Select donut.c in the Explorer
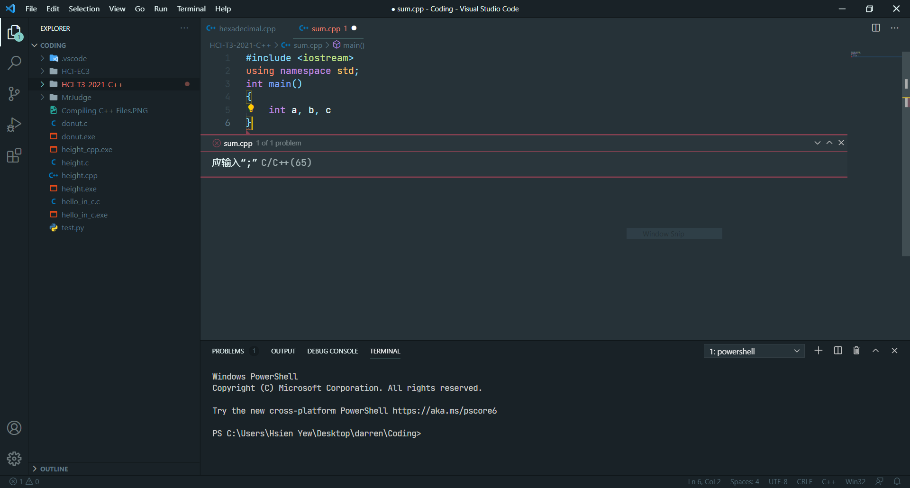 coord(74,123)
